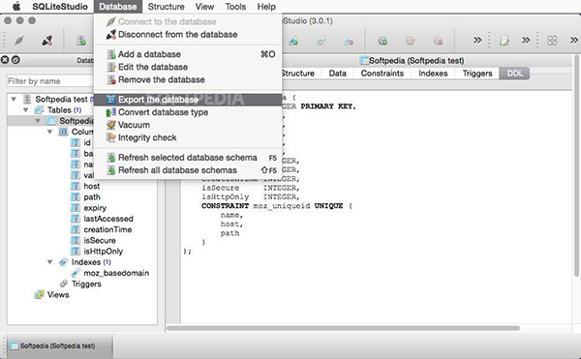Click the create trigger toolbar icon
581x359 pixels.
tap(382, 41)
